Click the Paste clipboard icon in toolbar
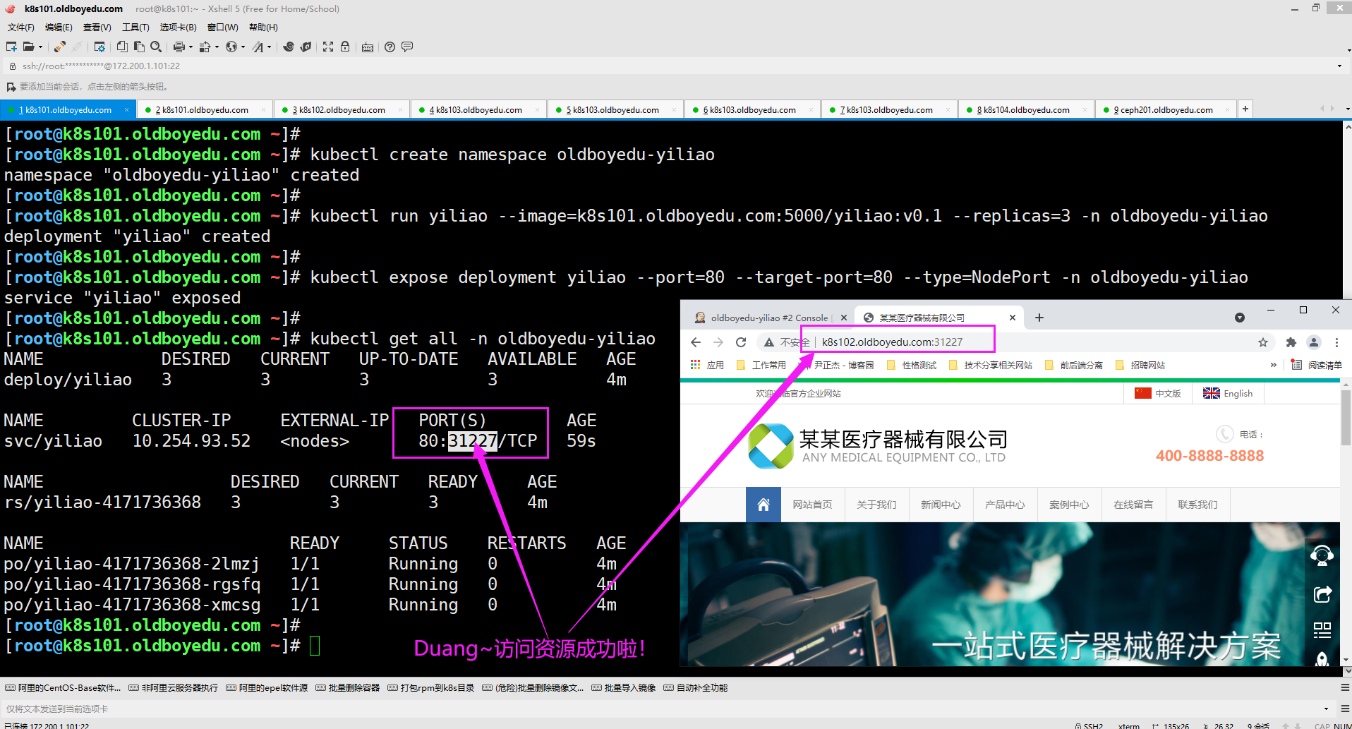Screen dimensions: 1352x729 pos(139,47)
